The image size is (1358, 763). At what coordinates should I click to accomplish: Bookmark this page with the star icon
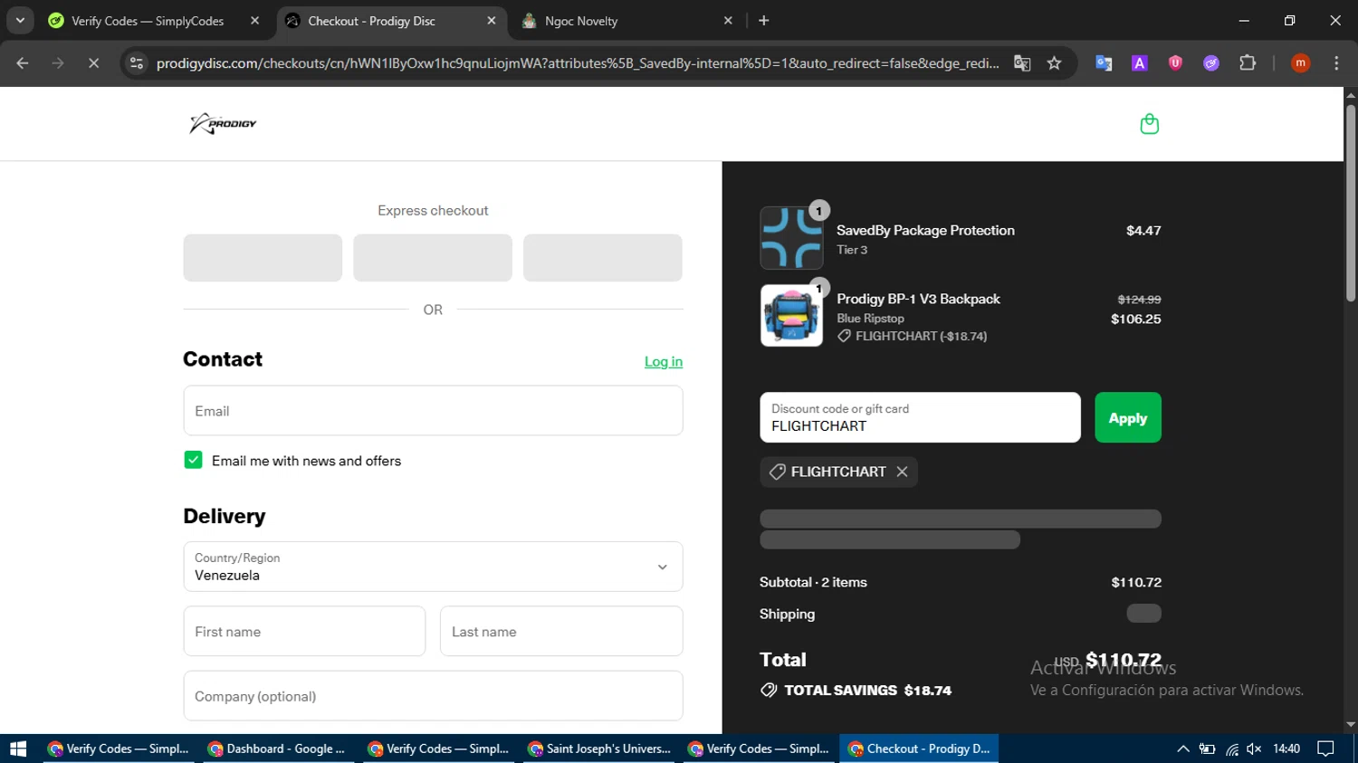pyautogui.click(x=1054, y=63)
